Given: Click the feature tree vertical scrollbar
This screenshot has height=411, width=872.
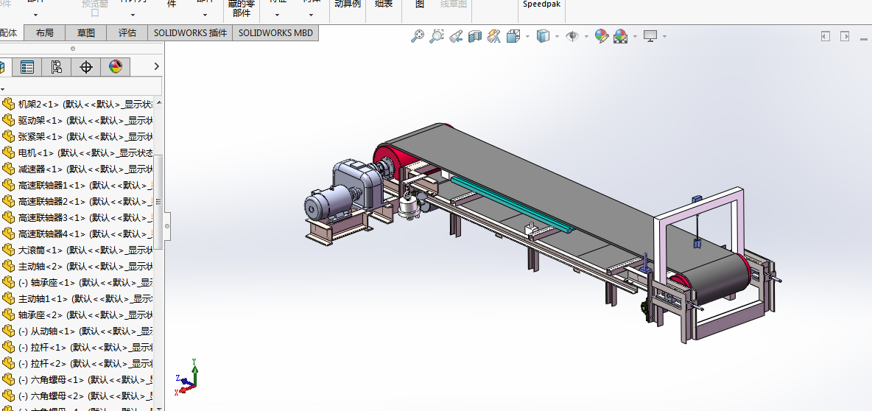Looking at the screenshot, I should tap(158, 202).
